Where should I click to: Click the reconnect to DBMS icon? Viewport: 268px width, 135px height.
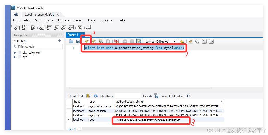point(88,27)
